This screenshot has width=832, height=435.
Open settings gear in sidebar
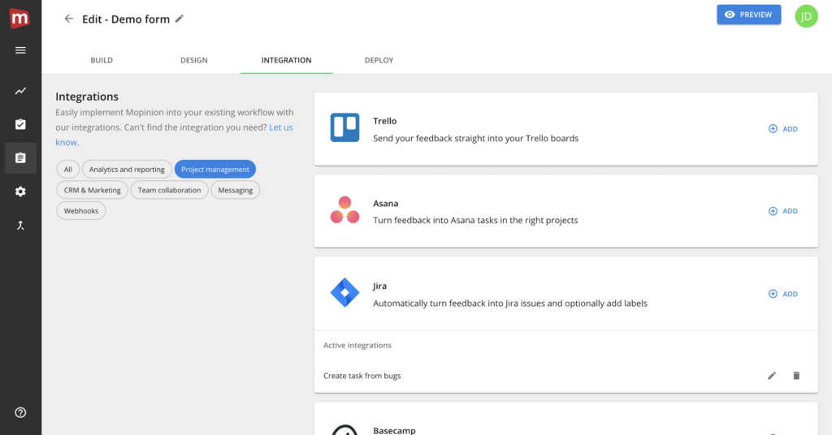[20, 192]
